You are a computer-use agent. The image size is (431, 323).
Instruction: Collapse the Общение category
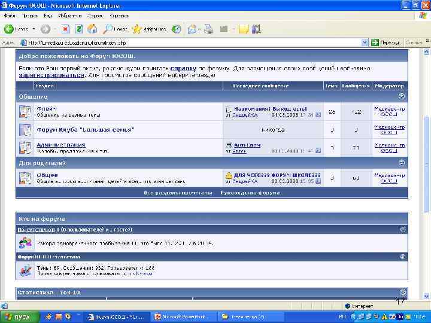click(x=402, y=96)
